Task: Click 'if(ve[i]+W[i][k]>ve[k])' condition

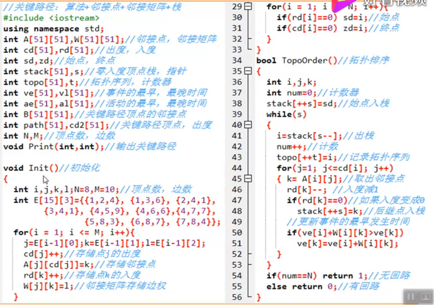Action: click(x=345, y=233)
